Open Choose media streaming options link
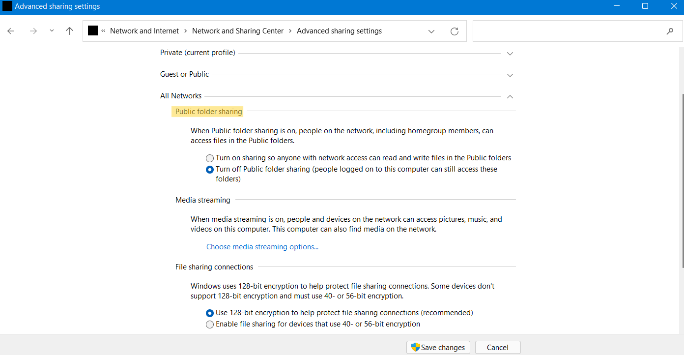This screenshot has height=355, width=684. tap(262, 247)
